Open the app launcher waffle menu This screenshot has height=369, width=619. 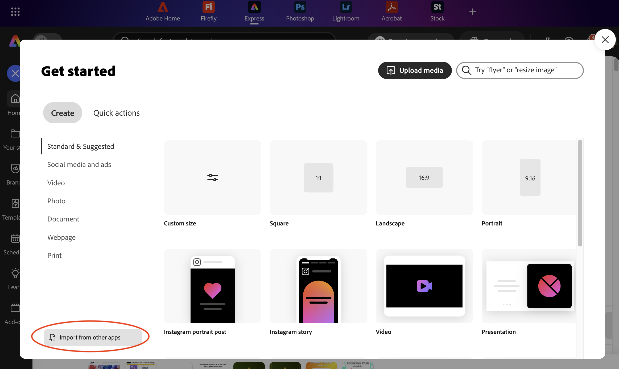point(15,11)
